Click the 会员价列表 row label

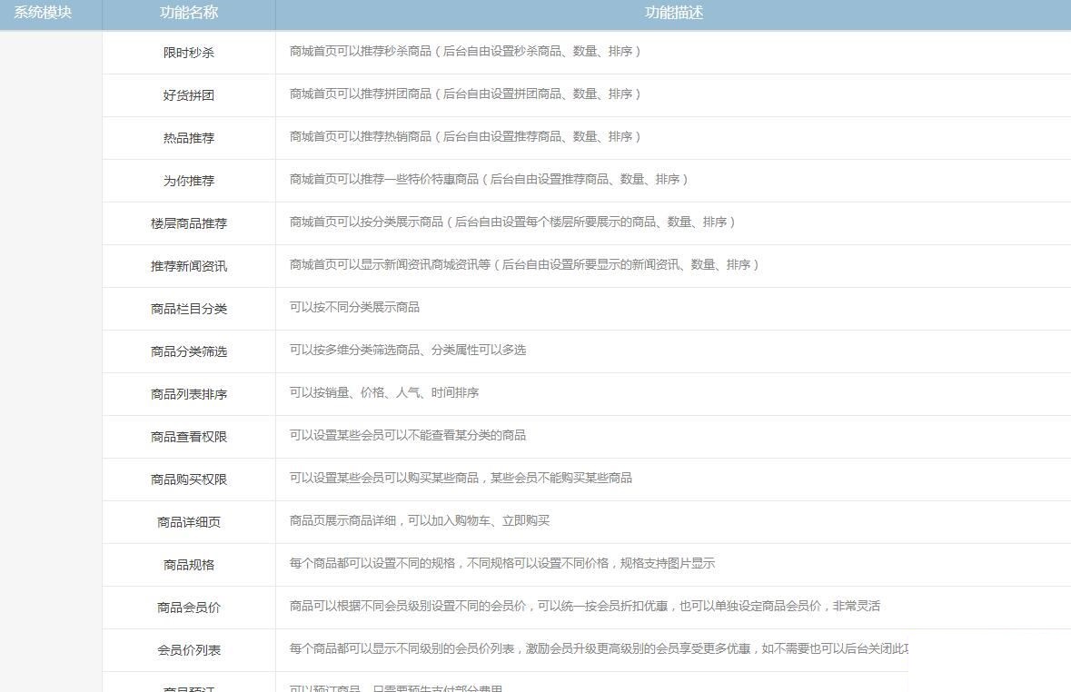click(190, 649)
